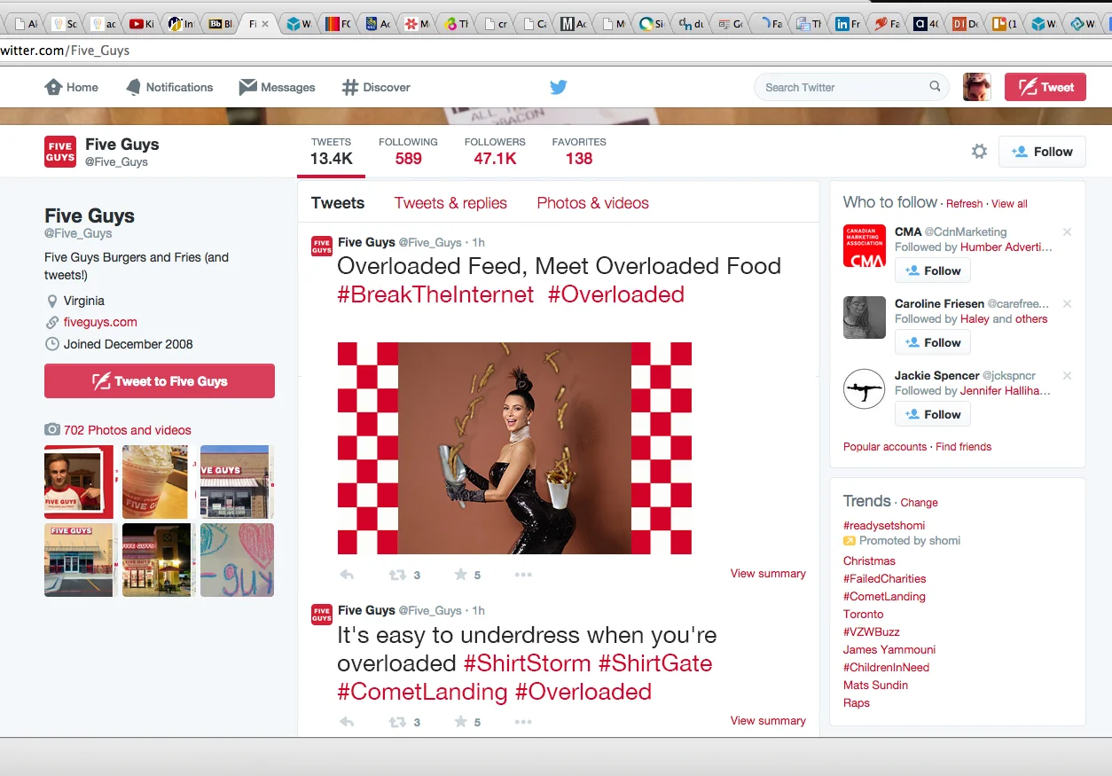The width and height of the screenshot is (1112, 776).
Task: Open the man in Five Guys shirt thumbnail
Action: (79, 482)
